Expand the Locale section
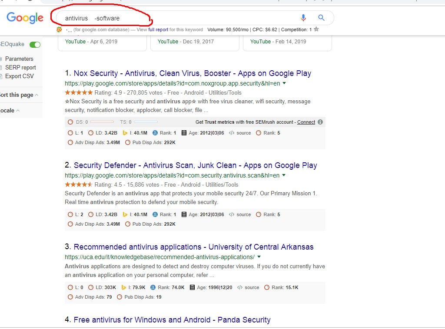The width and height of the screenshot is (445, 329). (10, 111)
